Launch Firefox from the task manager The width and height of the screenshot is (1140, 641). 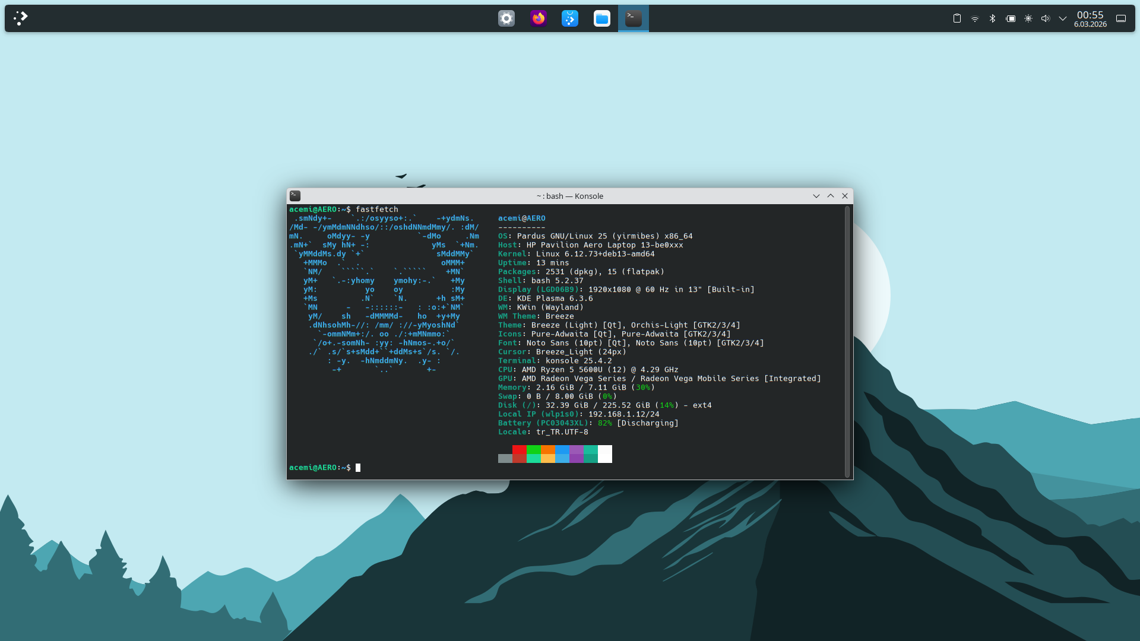539,18
